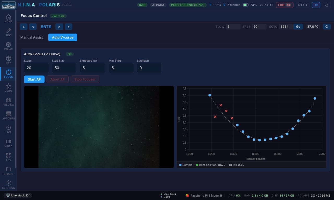The height and width of the screenshot is (200, 334).
Task: Open the STUDIO folder section
Action: 8,171
